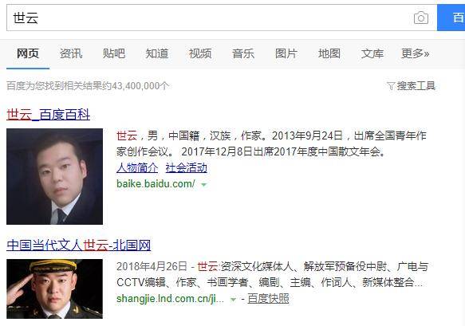Click the 人物简介 sublink
Image resolution: width=465 pixels, height=326 pixels.
(x=137, y=167)
